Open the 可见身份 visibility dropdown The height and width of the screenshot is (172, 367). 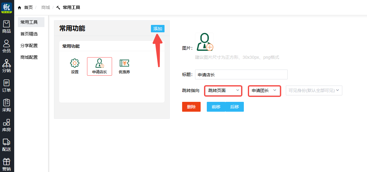tap(314, 90)
